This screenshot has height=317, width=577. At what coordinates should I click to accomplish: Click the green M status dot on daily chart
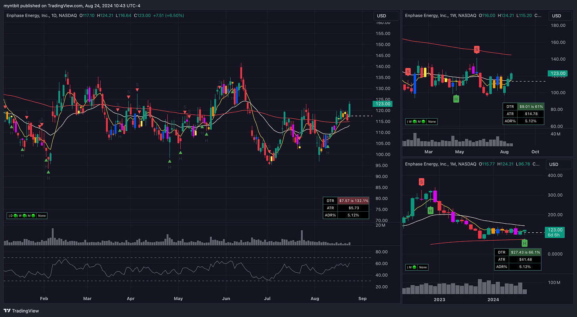coord(34,216)
